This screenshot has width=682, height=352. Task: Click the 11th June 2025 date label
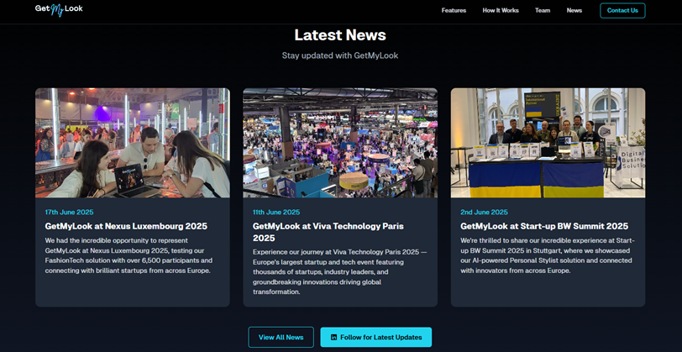point(276,213)
